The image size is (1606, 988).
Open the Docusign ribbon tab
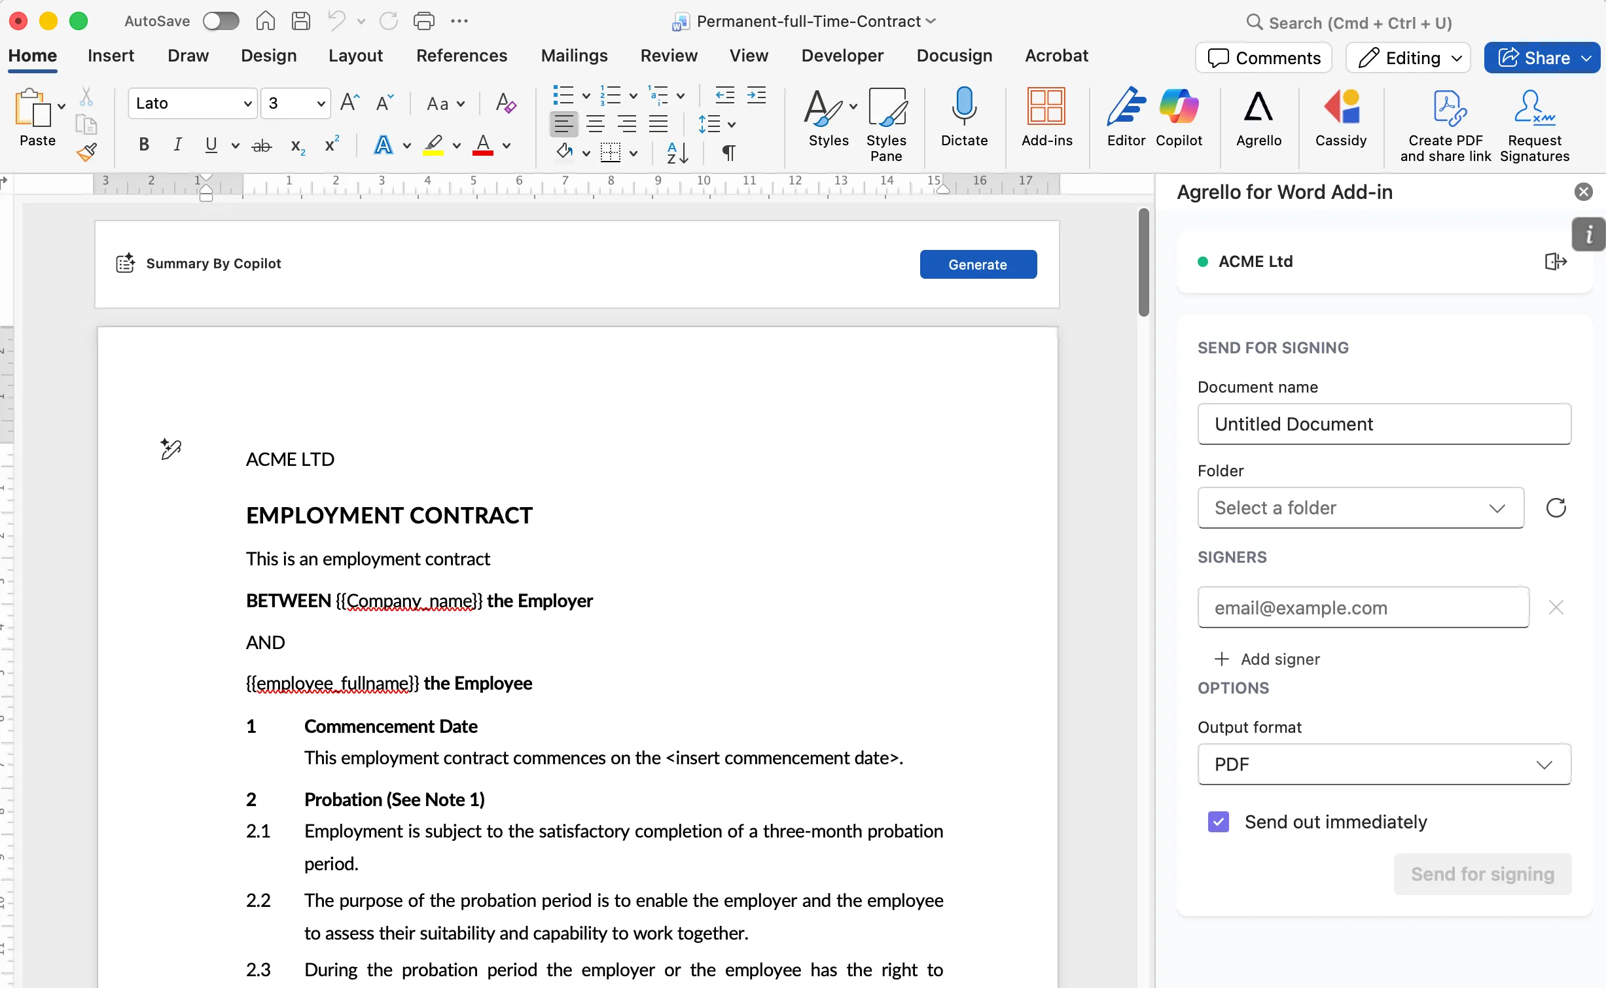[x=954, y=56]
